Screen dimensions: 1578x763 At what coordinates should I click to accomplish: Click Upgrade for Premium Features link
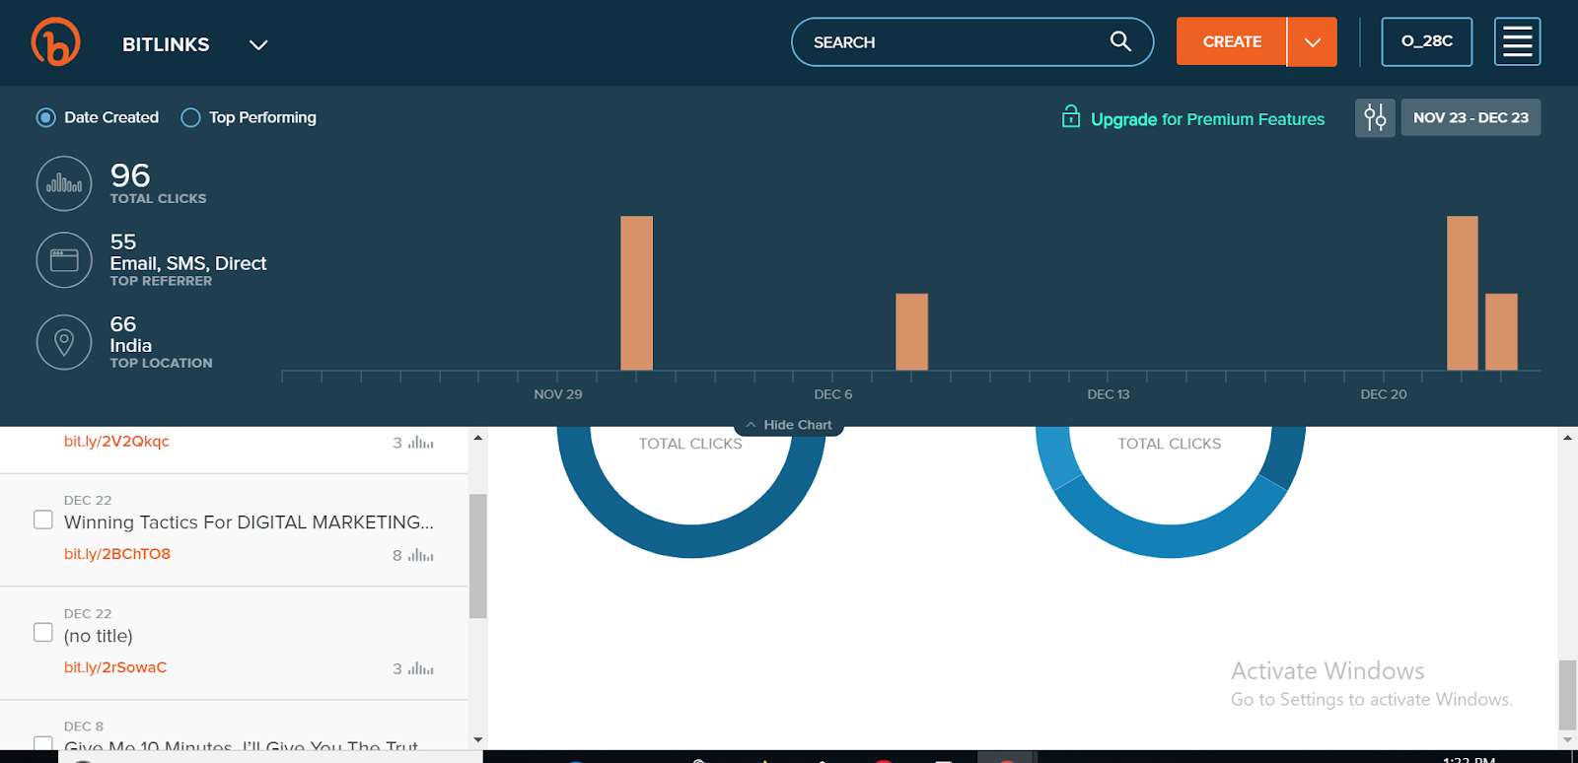[x=1207, y=119]
